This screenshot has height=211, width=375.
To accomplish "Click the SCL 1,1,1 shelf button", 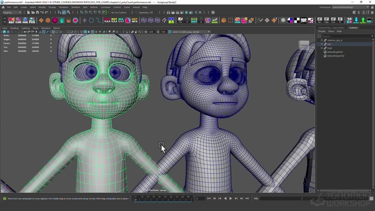I will click(x=121, y=20).
